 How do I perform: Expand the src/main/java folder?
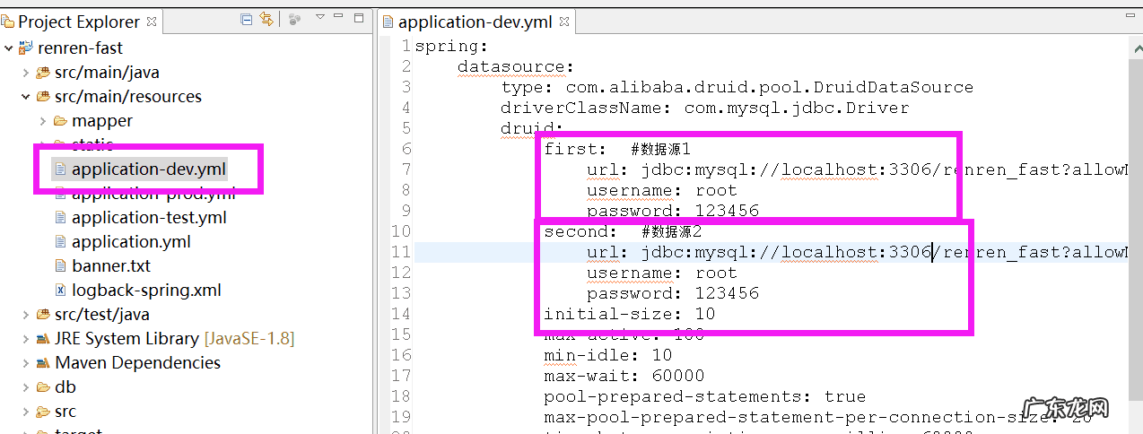(x=26, y=72)
